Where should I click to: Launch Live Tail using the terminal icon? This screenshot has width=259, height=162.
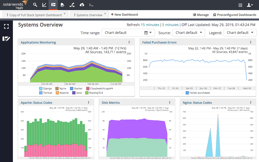point(91,5)
